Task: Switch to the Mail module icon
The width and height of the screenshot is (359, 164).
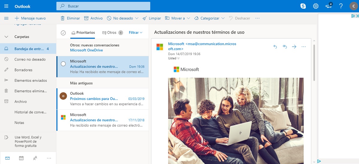Action: pos(7,158)
